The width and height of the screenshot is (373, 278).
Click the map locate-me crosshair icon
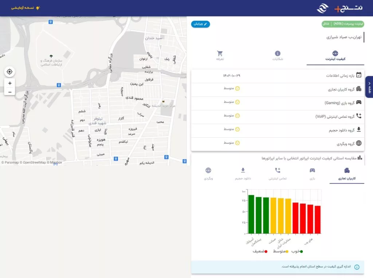[9, 72]
